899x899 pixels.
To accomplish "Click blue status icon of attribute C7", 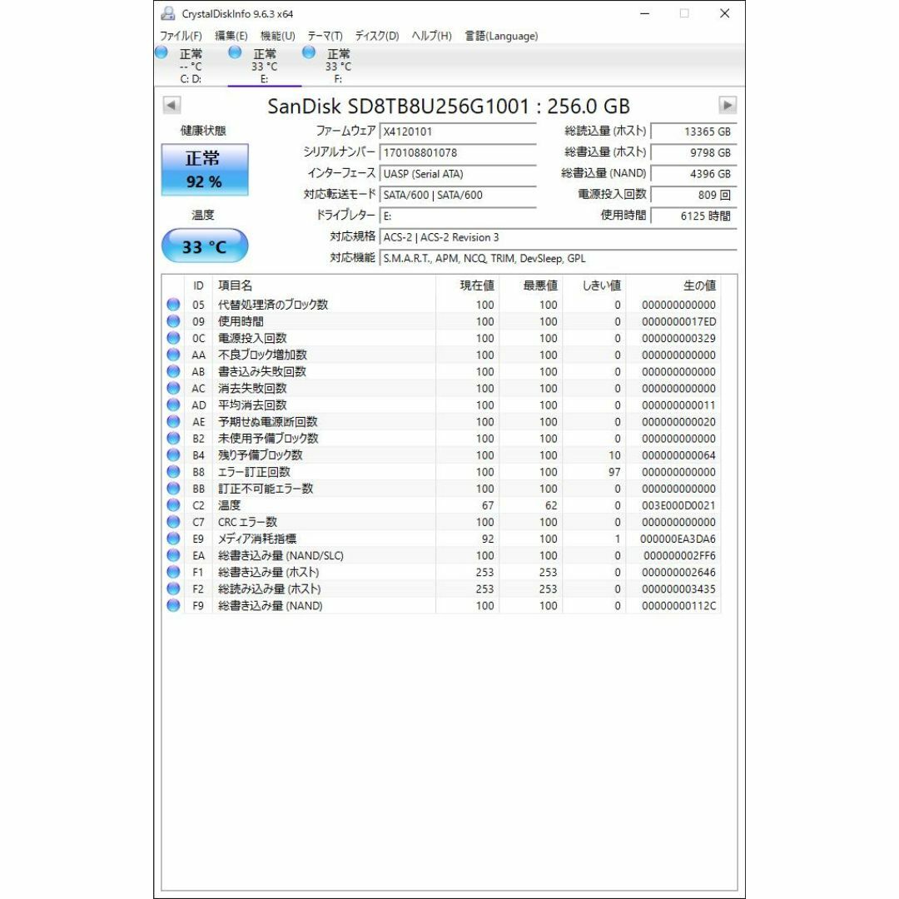I will 173,522.
